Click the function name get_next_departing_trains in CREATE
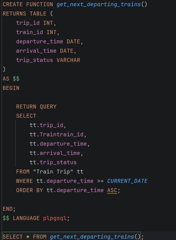The image size is (176, 240). pyautogui.click(x=98, y=4)
